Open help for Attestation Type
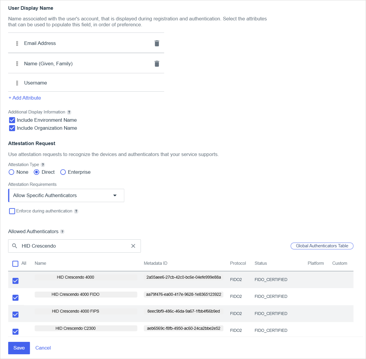 click(x=43, y=165)
